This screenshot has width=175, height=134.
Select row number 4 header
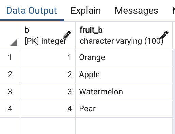point(10,109)
